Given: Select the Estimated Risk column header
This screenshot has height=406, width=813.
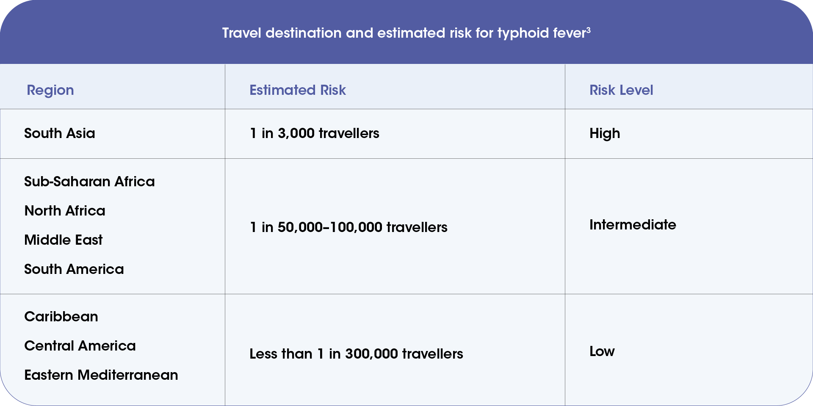Looking at the screenshot, I should [298, 90].
